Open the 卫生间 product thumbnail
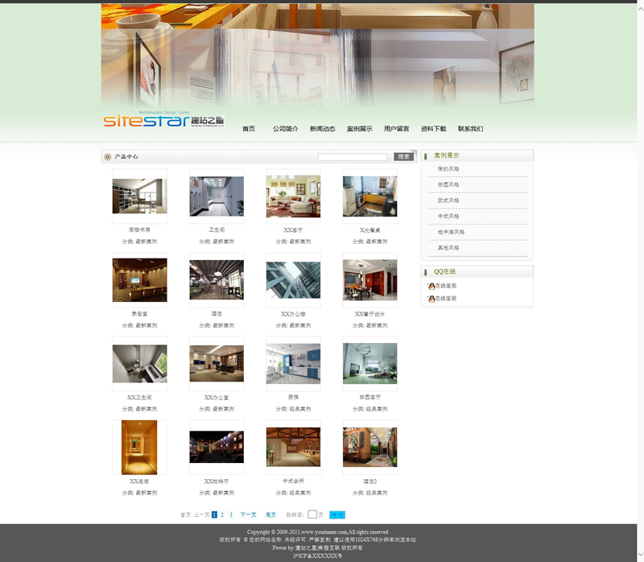Image resolution: width=644 pixels, height=562 pixels. click(x=217, y=196)
